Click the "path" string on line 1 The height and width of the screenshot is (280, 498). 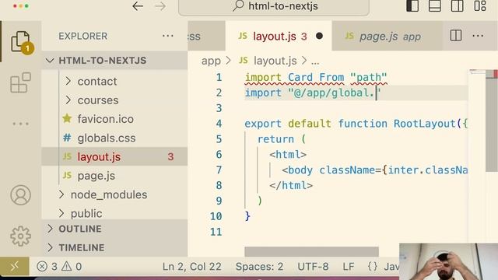(368, 77)
